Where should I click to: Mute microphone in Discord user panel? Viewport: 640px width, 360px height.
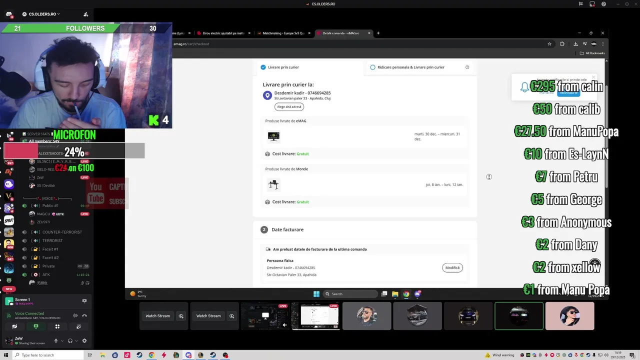point(55,340)
